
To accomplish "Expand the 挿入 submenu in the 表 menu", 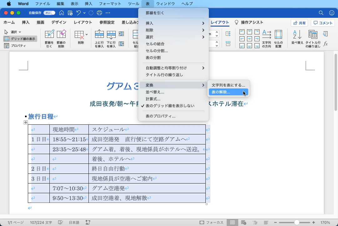I will (x=174, y=23).
